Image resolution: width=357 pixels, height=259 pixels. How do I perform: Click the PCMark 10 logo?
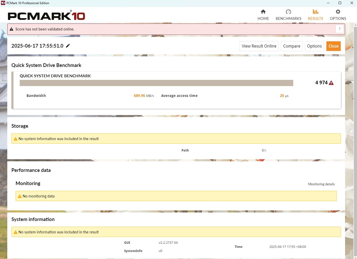[x=46, y=16]
